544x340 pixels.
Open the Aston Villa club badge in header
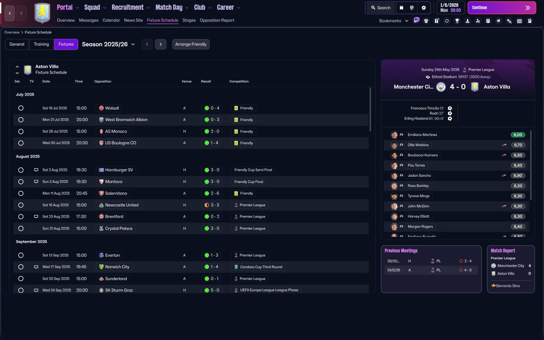42,13
